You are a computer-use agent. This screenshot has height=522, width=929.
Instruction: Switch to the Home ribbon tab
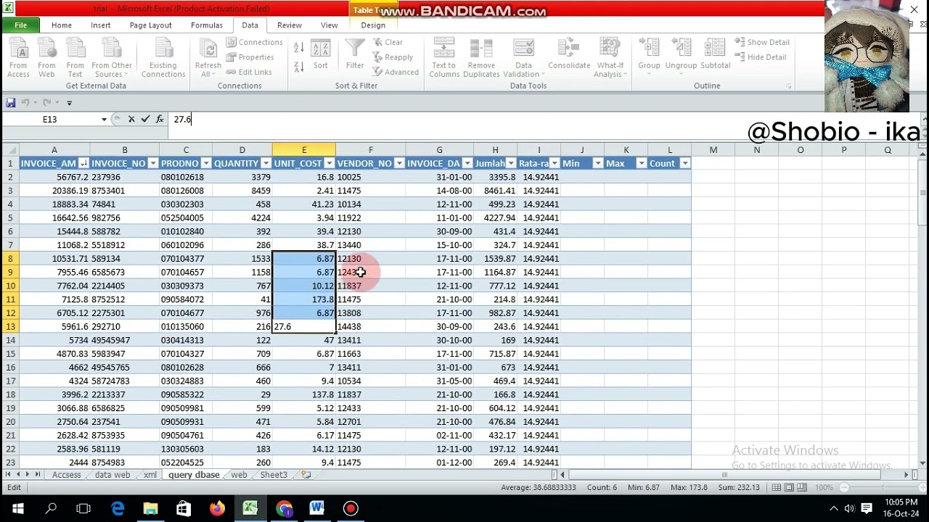click(x=62, y=25)
